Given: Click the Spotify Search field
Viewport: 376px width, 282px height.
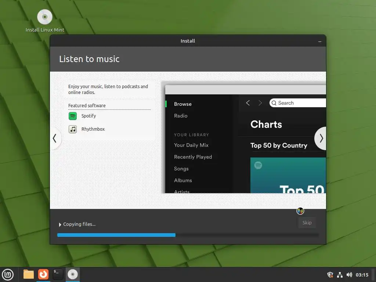Looking at the screenshot, I should [297, 103].
